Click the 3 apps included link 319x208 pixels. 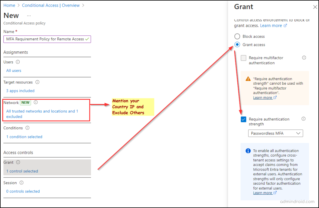pyautogui.click(x=20, y=91)
